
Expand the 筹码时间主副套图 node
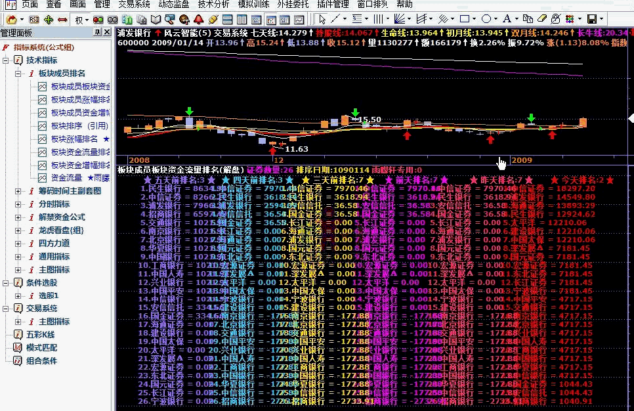(x=18, y=191)
